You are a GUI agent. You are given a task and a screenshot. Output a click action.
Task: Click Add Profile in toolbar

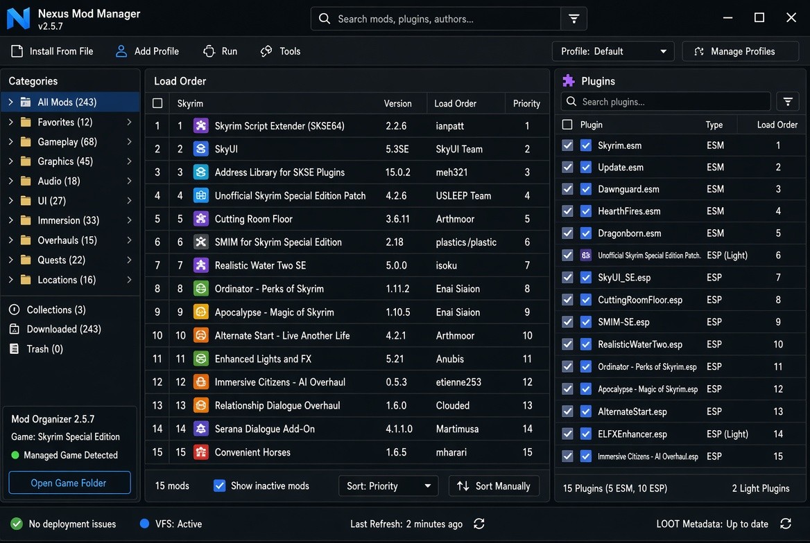[x=147, y=51]
